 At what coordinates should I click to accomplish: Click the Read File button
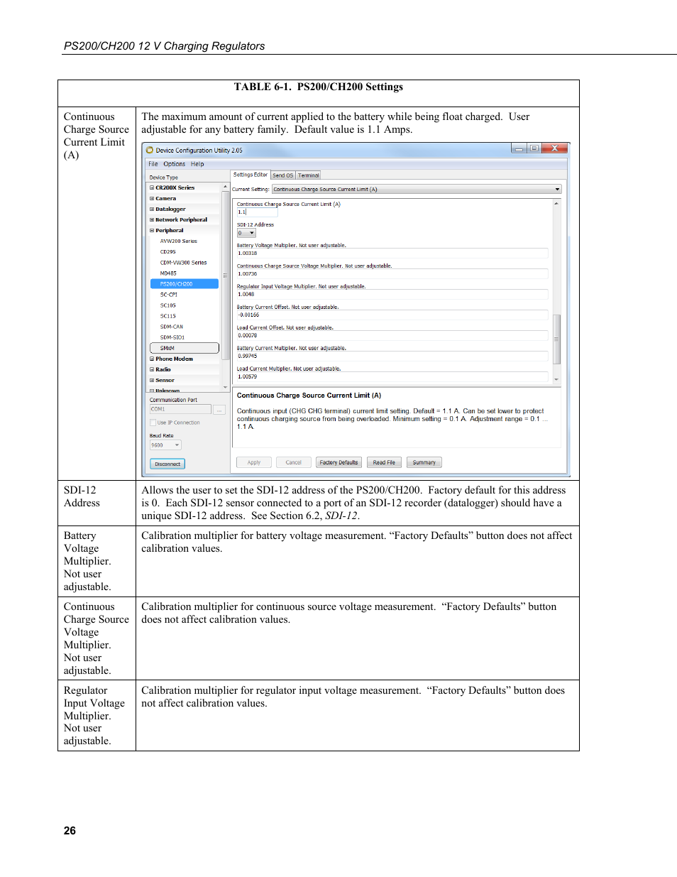pos(384,462)
